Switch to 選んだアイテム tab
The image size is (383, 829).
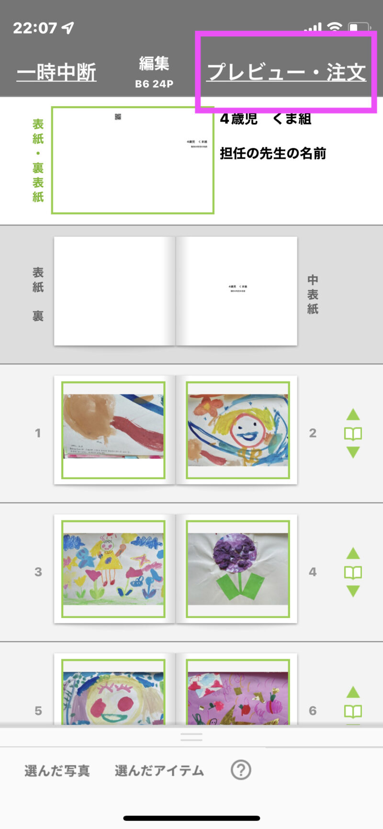(159, 771)
